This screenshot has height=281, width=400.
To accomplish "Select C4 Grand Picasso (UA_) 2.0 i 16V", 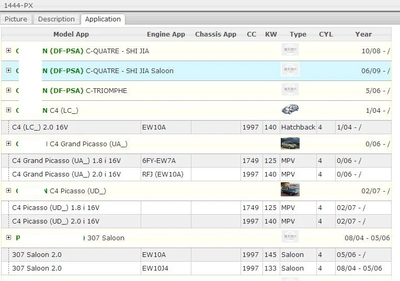I will [x=196, y=174].
